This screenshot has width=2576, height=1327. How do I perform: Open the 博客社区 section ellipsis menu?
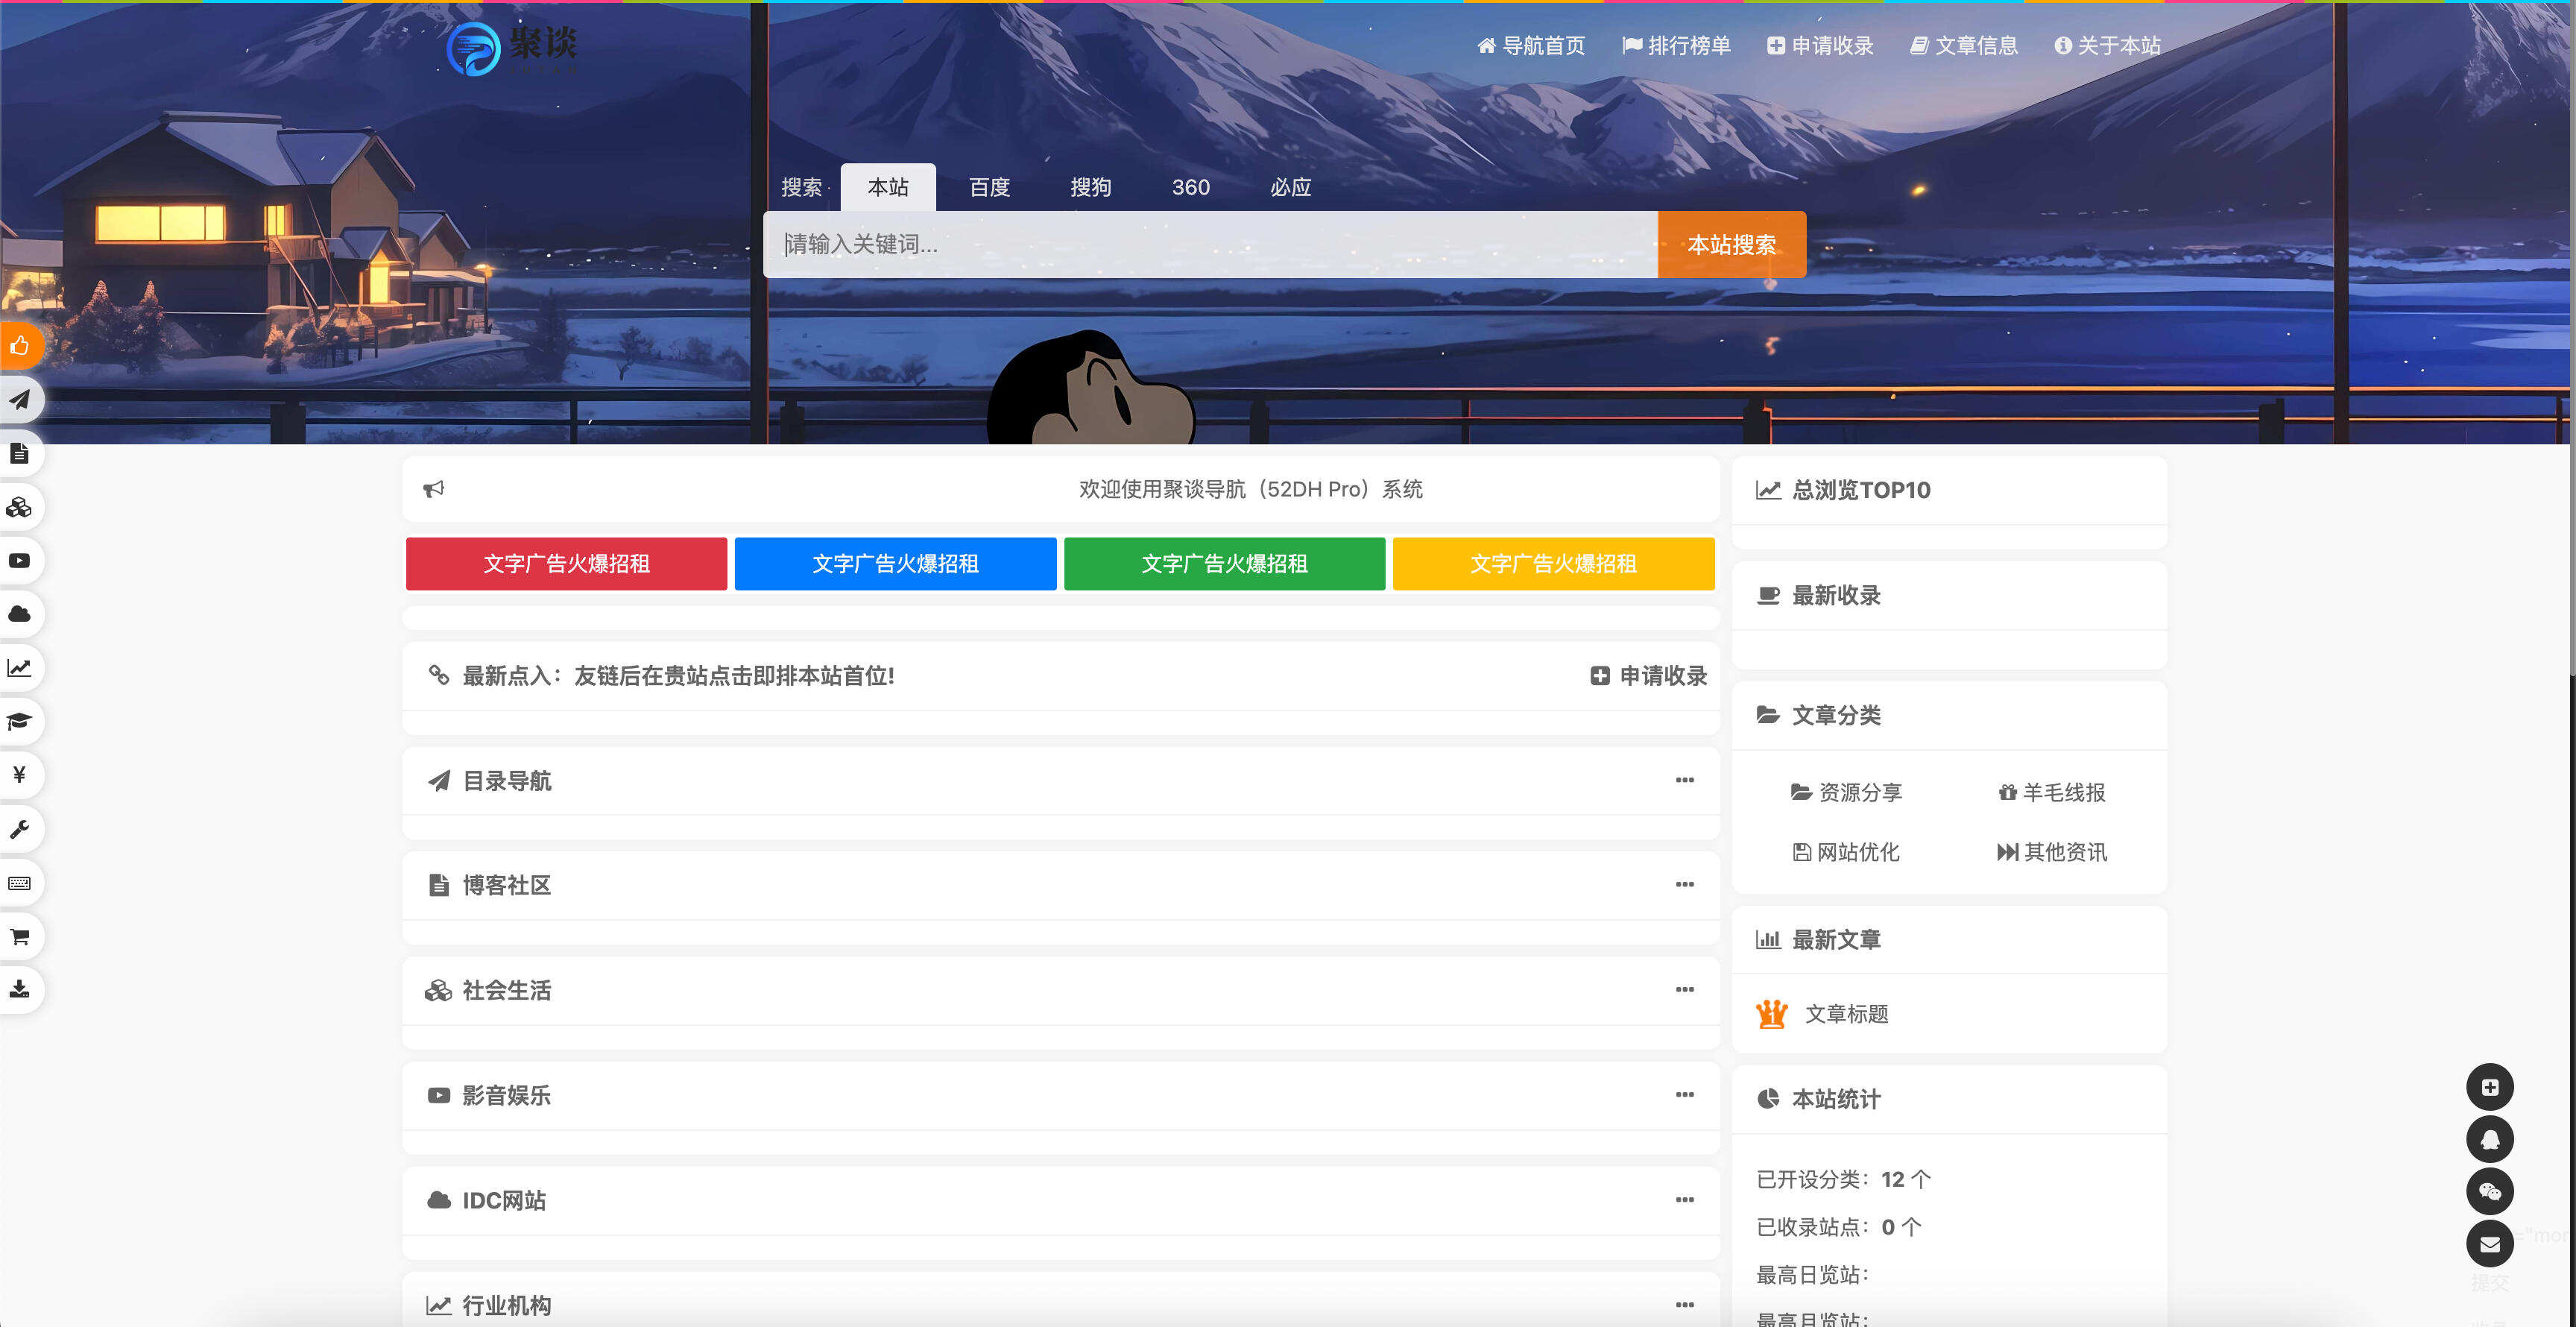point(1685,885)
